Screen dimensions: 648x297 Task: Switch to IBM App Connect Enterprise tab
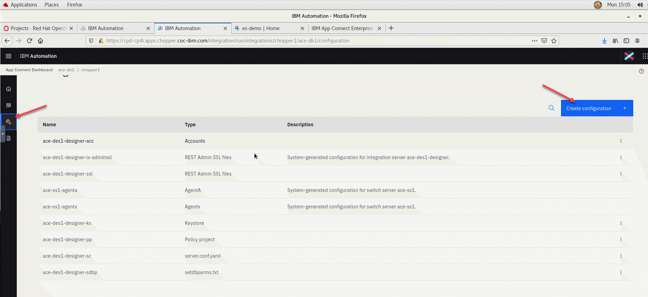pyautogui.click(x=342, y=28)
